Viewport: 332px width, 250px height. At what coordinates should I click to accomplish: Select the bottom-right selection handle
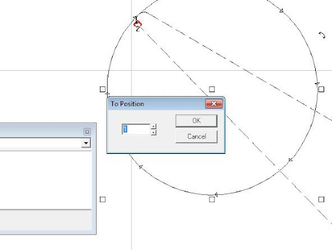(322, 199)
